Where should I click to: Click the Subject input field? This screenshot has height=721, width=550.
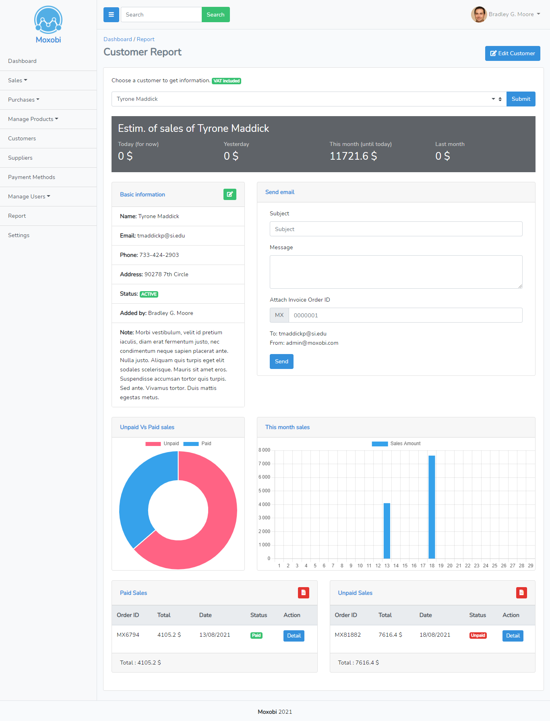click(x=396, y=229)
